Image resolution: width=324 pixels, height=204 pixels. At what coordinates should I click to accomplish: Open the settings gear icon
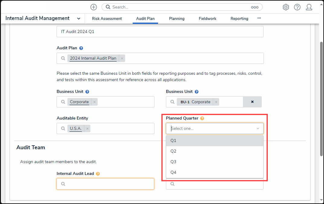click(x=286, y=7)
